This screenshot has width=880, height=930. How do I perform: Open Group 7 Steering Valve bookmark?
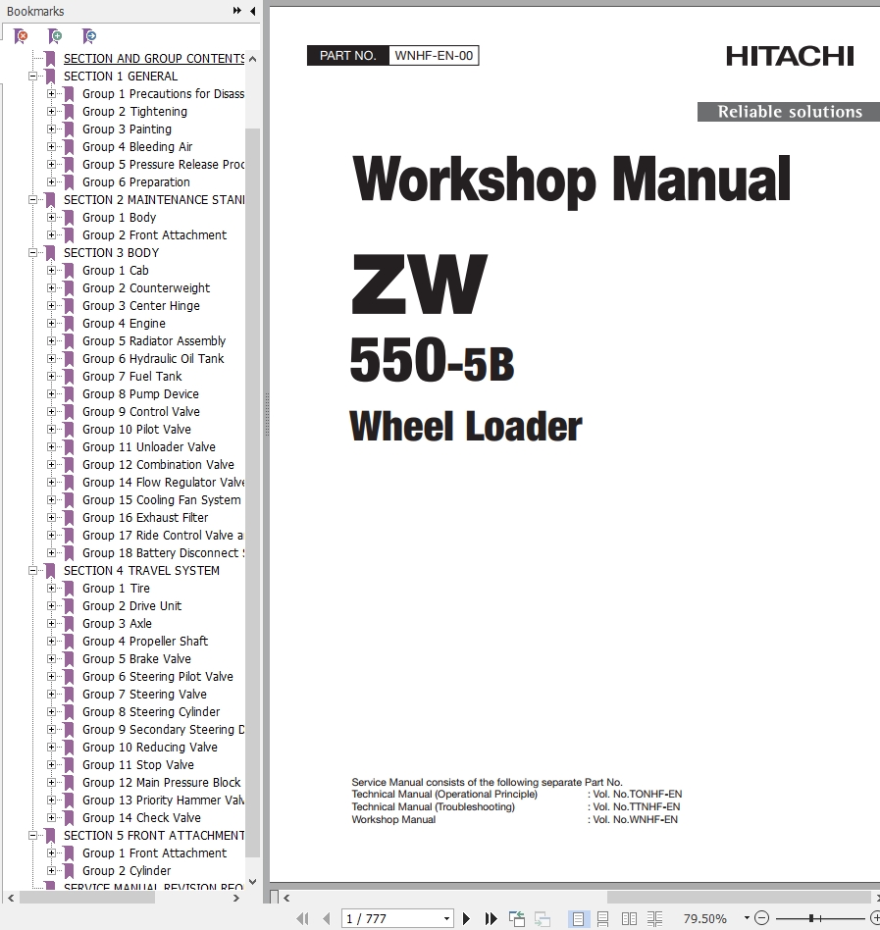click(144, 695)
